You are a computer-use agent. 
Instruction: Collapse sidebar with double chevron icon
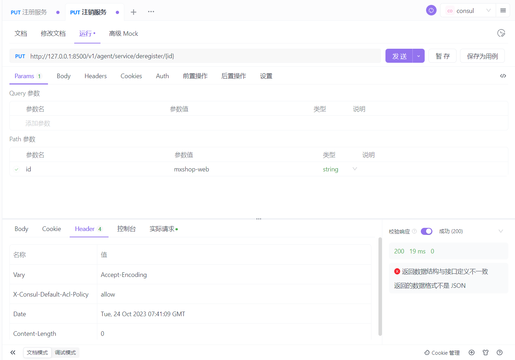pos(13,353)
